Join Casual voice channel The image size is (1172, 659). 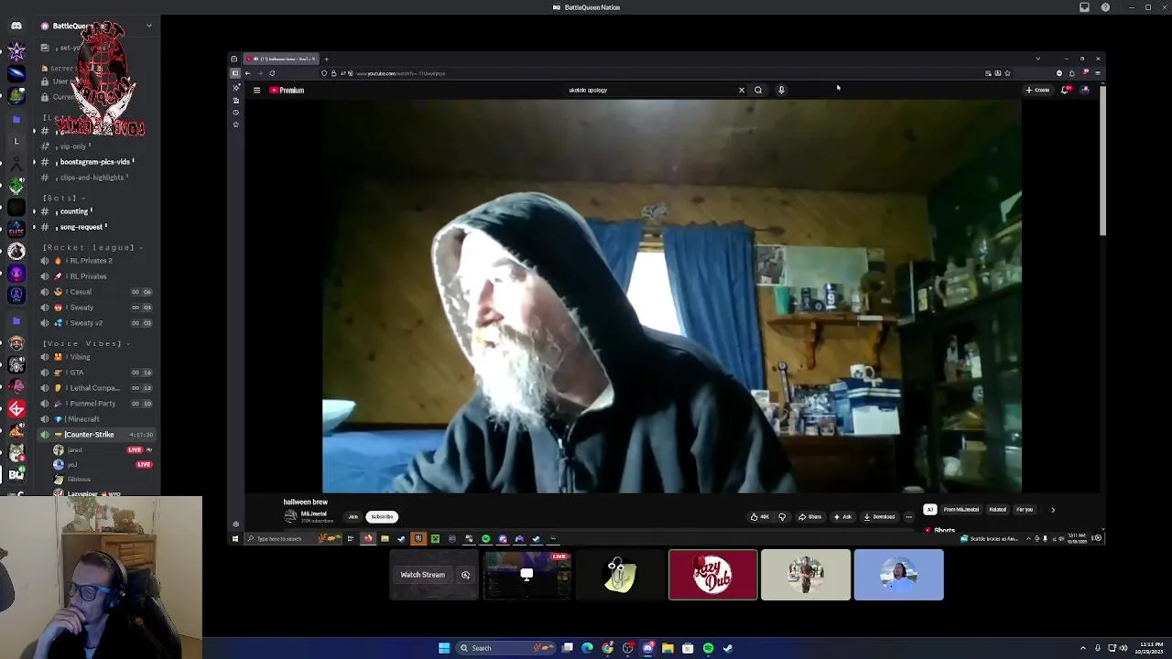tap(80, 292)
